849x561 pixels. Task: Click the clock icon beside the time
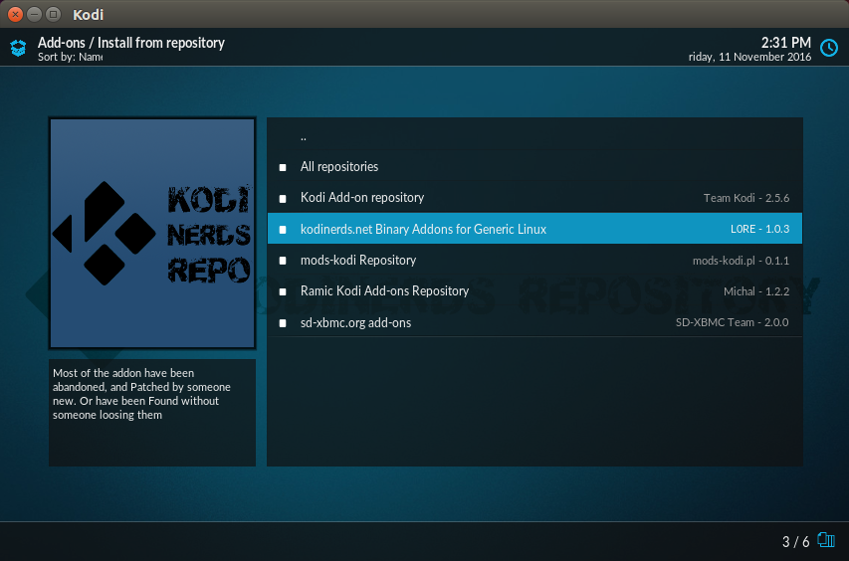tap(829, 48)
